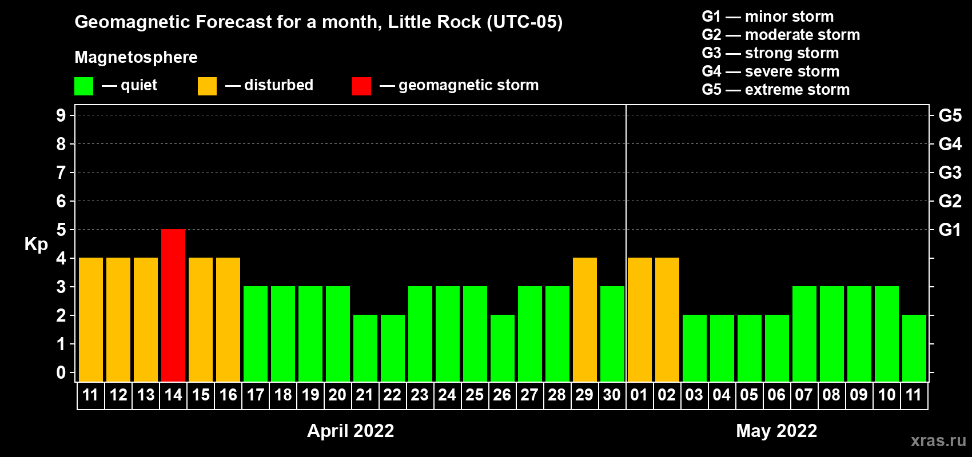This screenshot has width=972, height=457.
Task: Click the red geomagnetic storm legend swatch
Action: coord(361,86)
